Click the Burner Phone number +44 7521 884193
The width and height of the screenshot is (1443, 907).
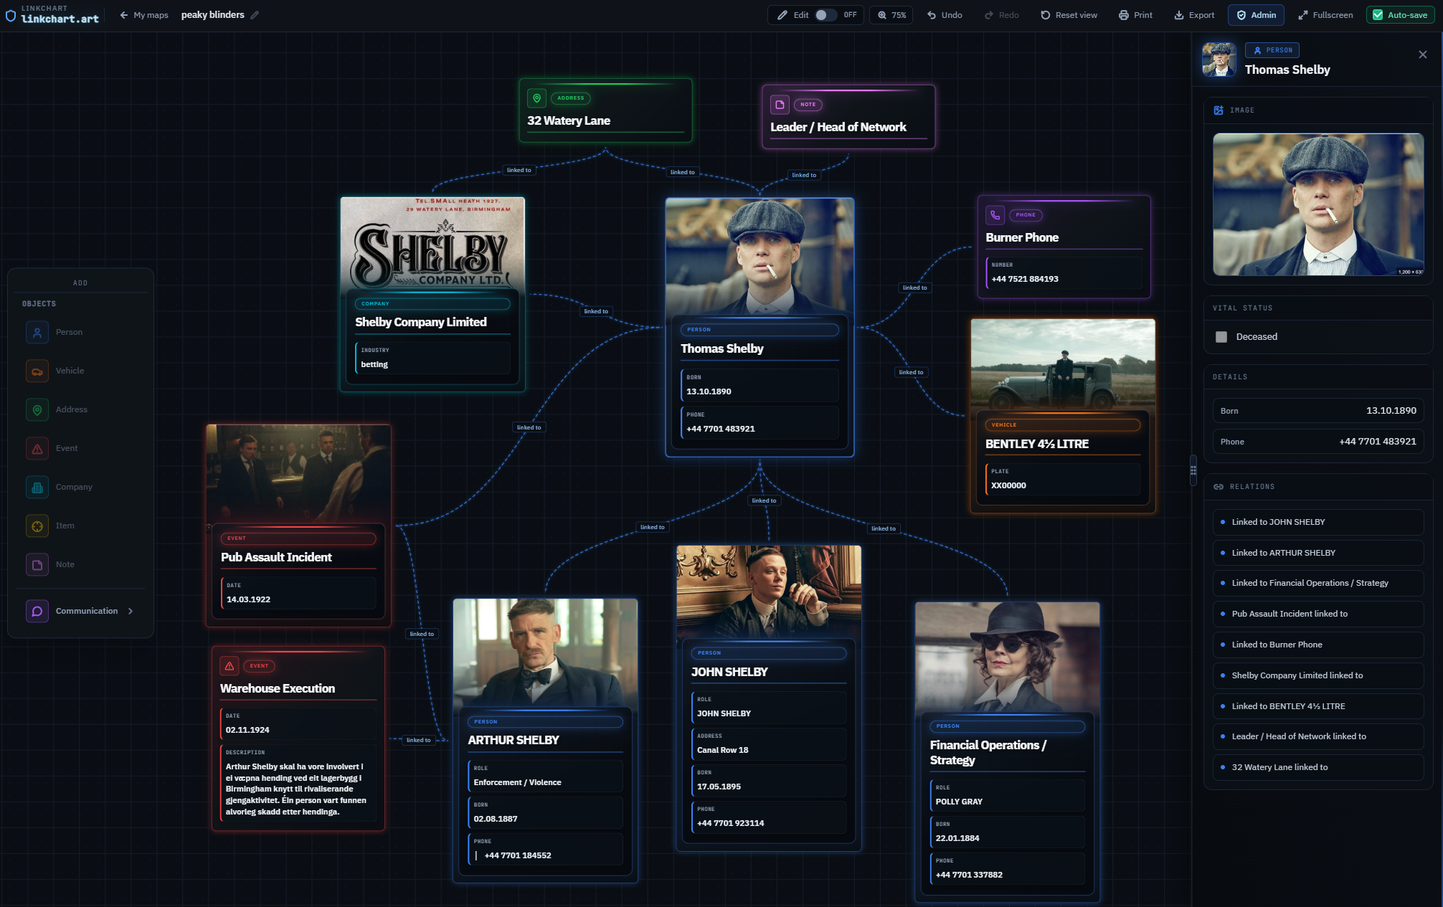point(1025,279)
